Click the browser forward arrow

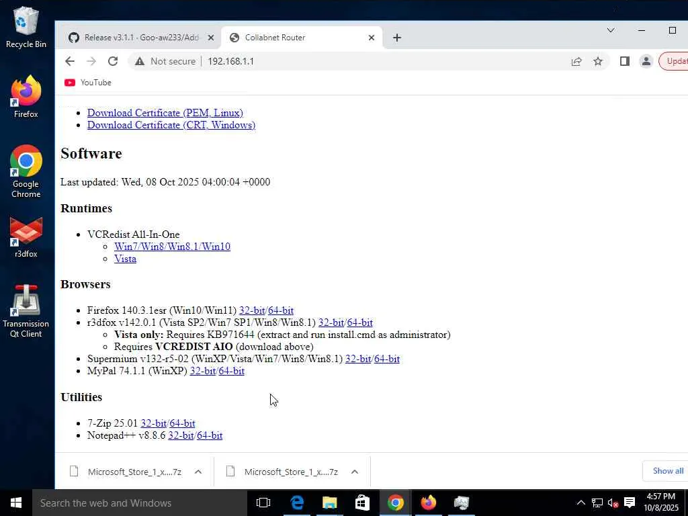pyautogui.click(x=91, y=61)
